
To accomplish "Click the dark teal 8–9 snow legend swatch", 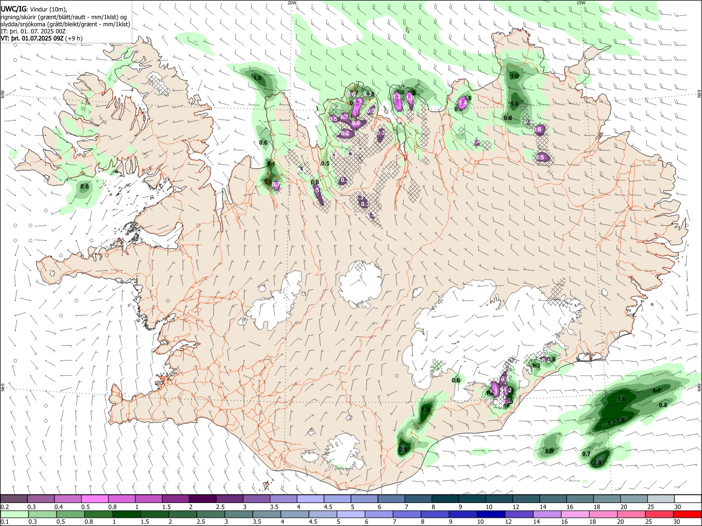I will pyautogui.click(x=444, y=499).
